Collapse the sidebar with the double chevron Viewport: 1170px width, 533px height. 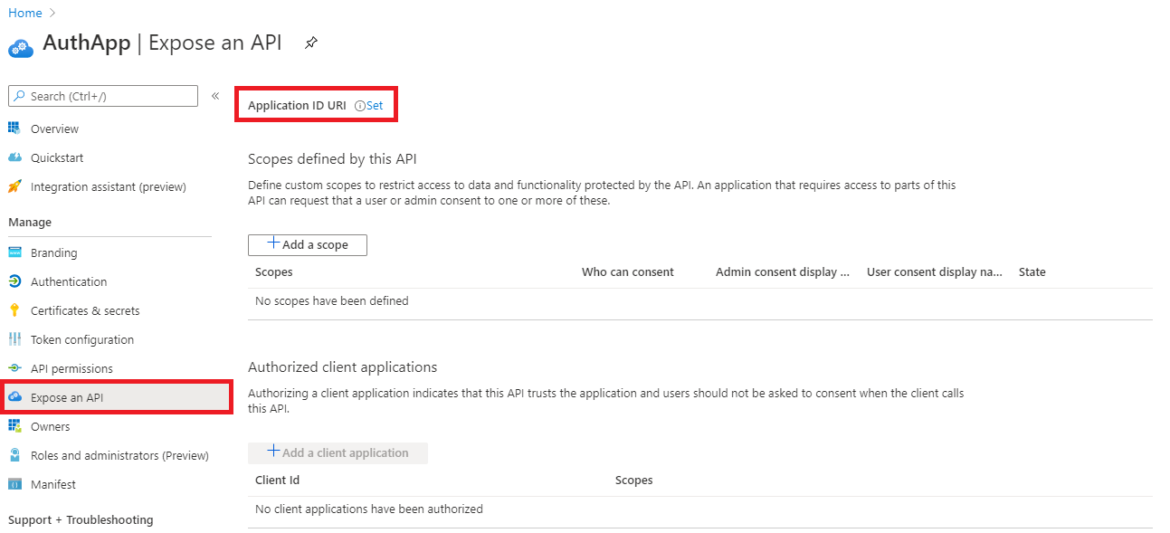214,95
